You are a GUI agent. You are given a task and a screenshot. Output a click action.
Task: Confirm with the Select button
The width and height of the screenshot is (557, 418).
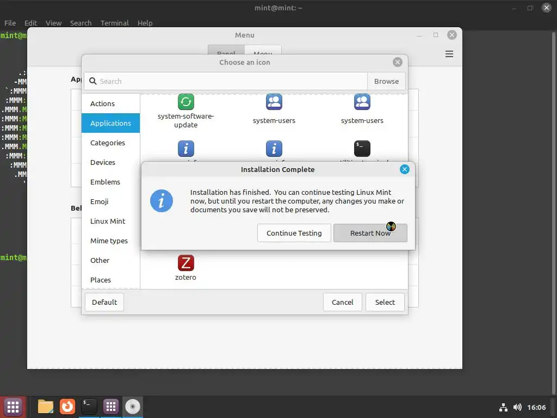point(385,302)
